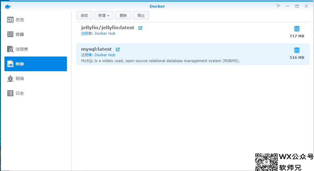314x171 pixels.
Task: Click the jellyfin Docker Hub registry link
Action: tap(105, 33)
